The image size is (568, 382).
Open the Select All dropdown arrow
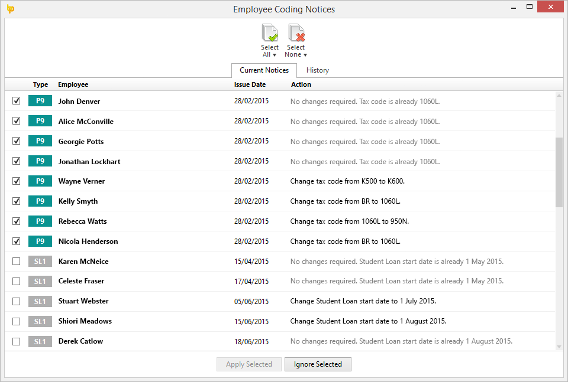click(x=274, y=55)
